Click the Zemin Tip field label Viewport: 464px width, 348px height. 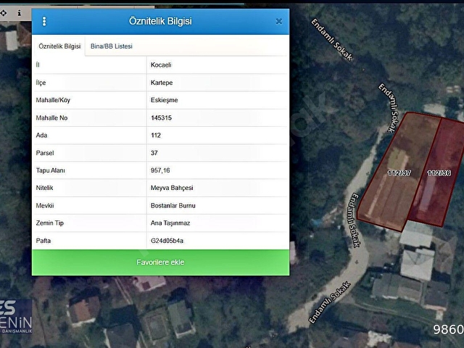(50, 223)
